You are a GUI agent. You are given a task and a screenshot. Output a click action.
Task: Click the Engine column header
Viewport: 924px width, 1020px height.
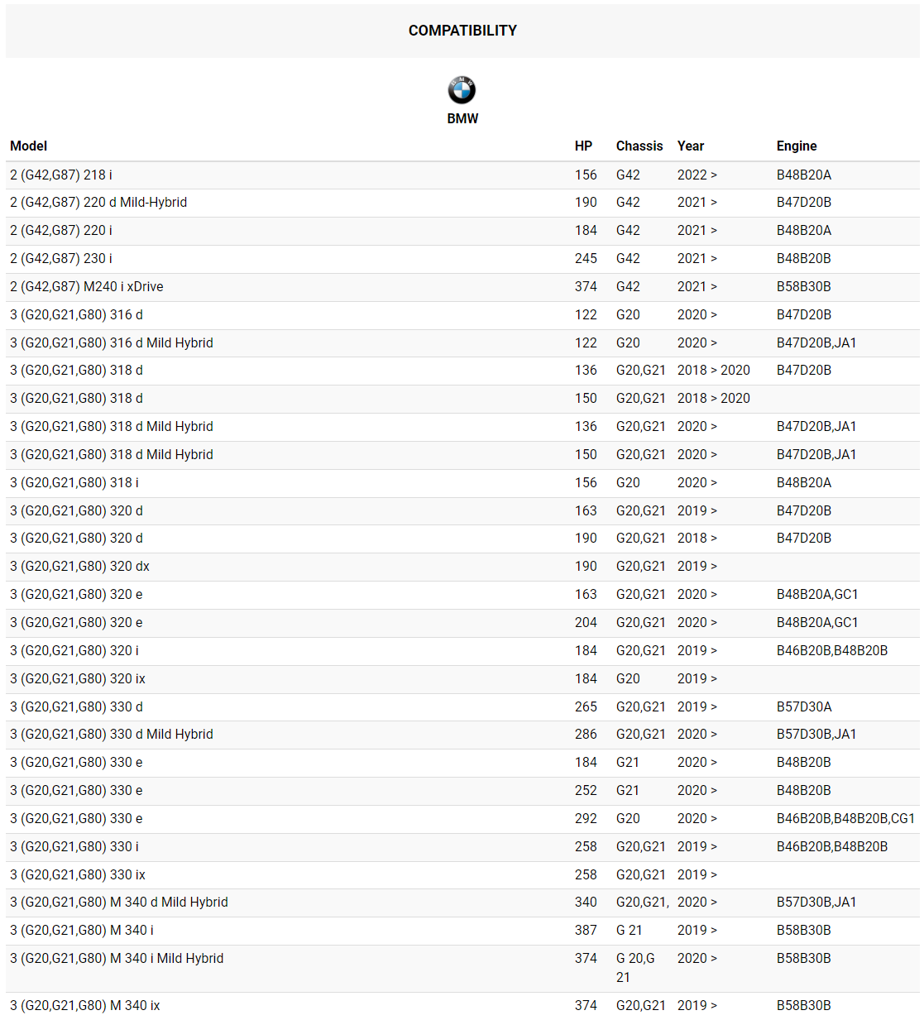797,146
